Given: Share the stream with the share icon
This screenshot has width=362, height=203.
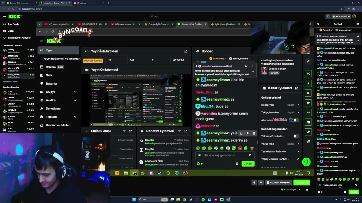Looking at the screenshot, I should (x=300, y=189).
